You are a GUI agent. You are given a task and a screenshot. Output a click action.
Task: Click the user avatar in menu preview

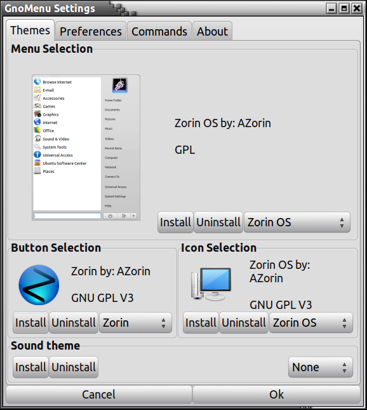click(119, 85)
